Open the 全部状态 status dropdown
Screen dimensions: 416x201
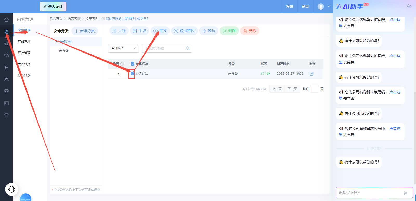pyautogui.click(x=124, y=48)
